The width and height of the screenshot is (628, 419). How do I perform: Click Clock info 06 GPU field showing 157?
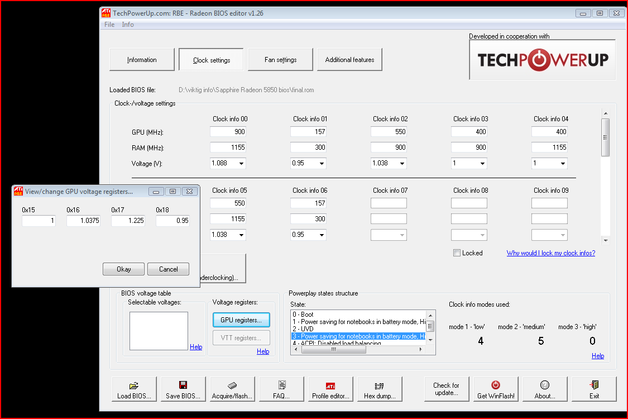pos(308,203)
